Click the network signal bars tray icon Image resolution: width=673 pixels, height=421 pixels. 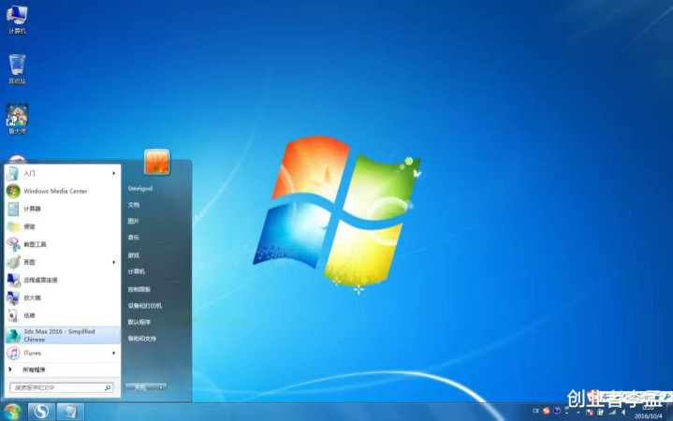tap(612, 413)
